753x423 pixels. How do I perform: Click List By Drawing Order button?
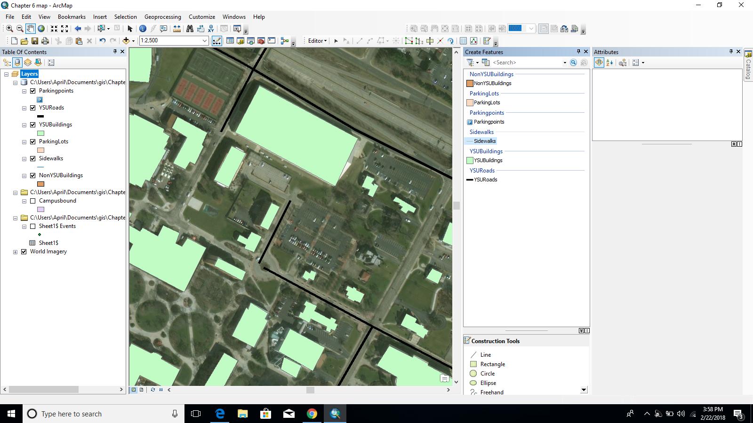click(7, 63)
